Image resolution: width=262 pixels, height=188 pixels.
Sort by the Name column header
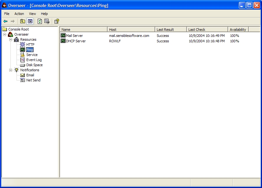tap(83, 30)
